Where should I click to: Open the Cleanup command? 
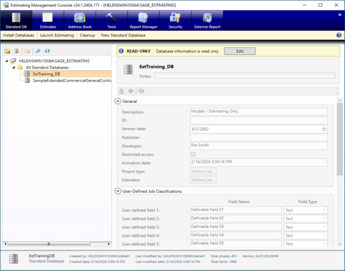(x=88, y=35)
